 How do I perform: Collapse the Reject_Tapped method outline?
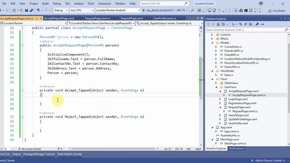coord(23,117)
